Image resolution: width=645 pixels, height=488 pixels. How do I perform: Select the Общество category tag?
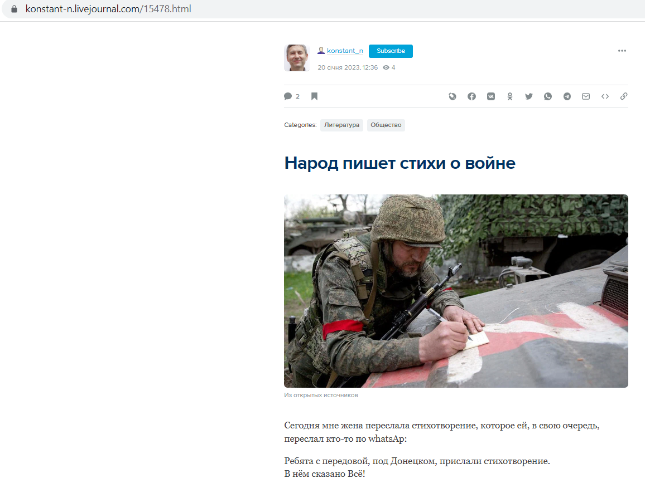386,125
